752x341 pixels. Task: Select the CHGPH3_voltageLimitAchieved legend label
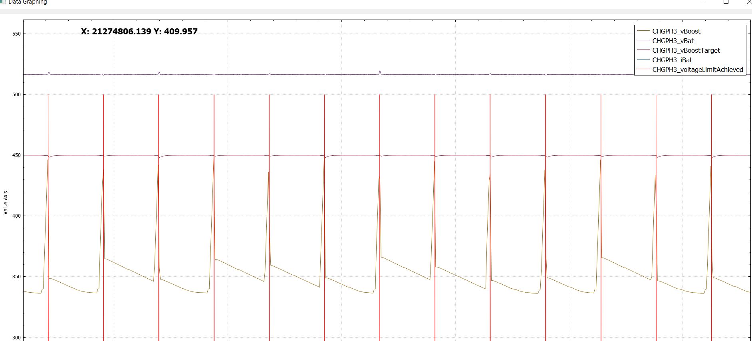(698, 69)
